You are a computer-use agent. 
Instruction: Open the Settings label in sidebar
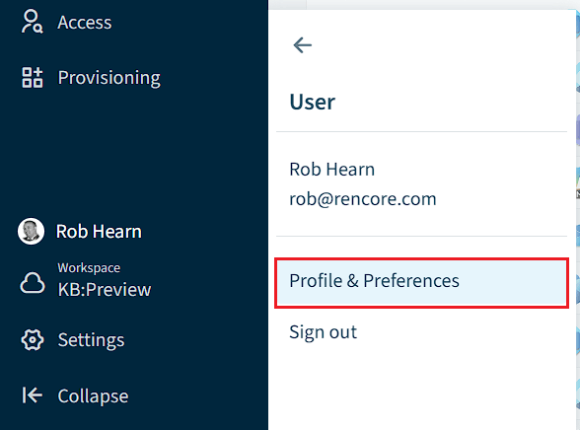[x=91, y=340]
